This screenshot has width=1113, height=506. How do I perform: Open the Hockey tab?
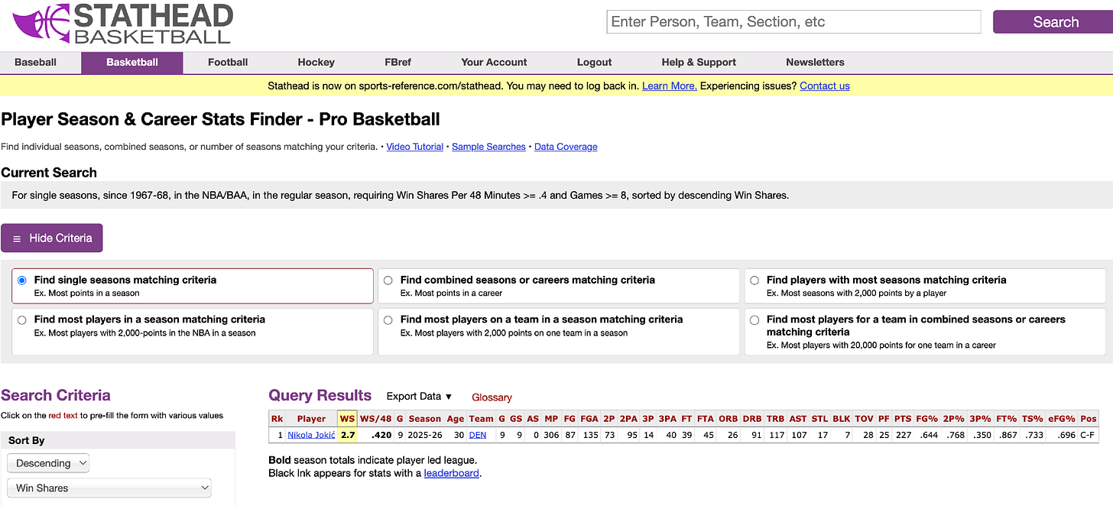click(x=316, y=63)
